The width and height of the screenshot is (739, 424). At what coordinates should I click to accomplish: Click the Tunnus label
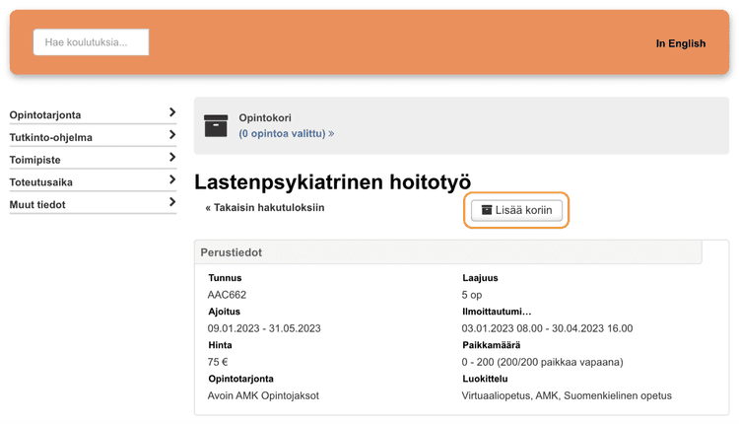(225, 278)
